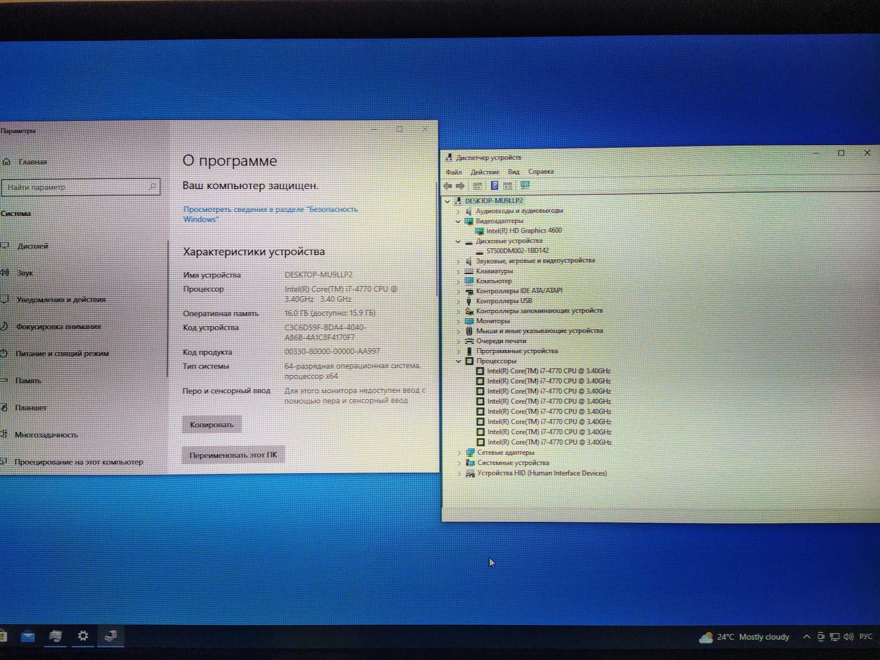Click Переименовать этот ПК button
The width and height of the screenshot is (880, 660).
tap(233, 455)
